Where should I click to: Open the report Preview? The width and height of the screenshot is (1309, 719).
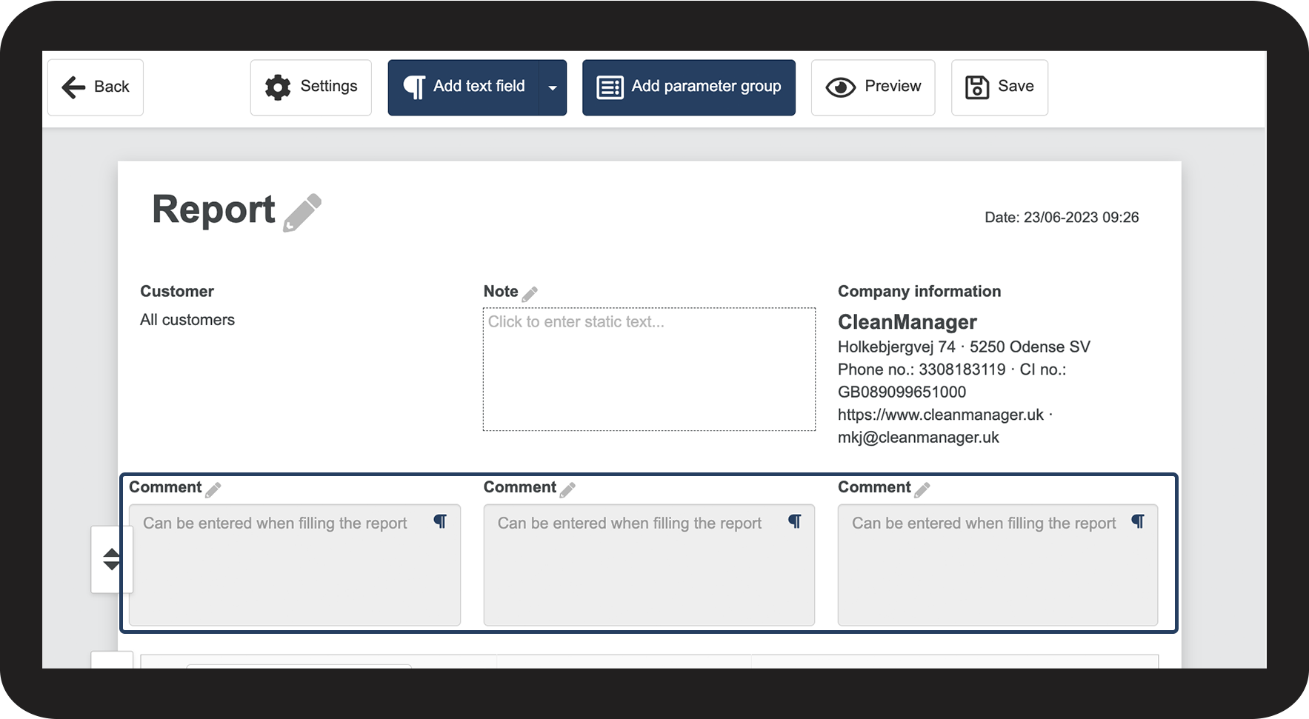coord(873,87)
